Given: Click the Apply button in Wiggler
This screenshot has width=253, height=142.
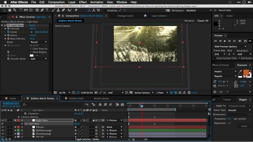Looking at the screenshot, I should click(244, 126).
